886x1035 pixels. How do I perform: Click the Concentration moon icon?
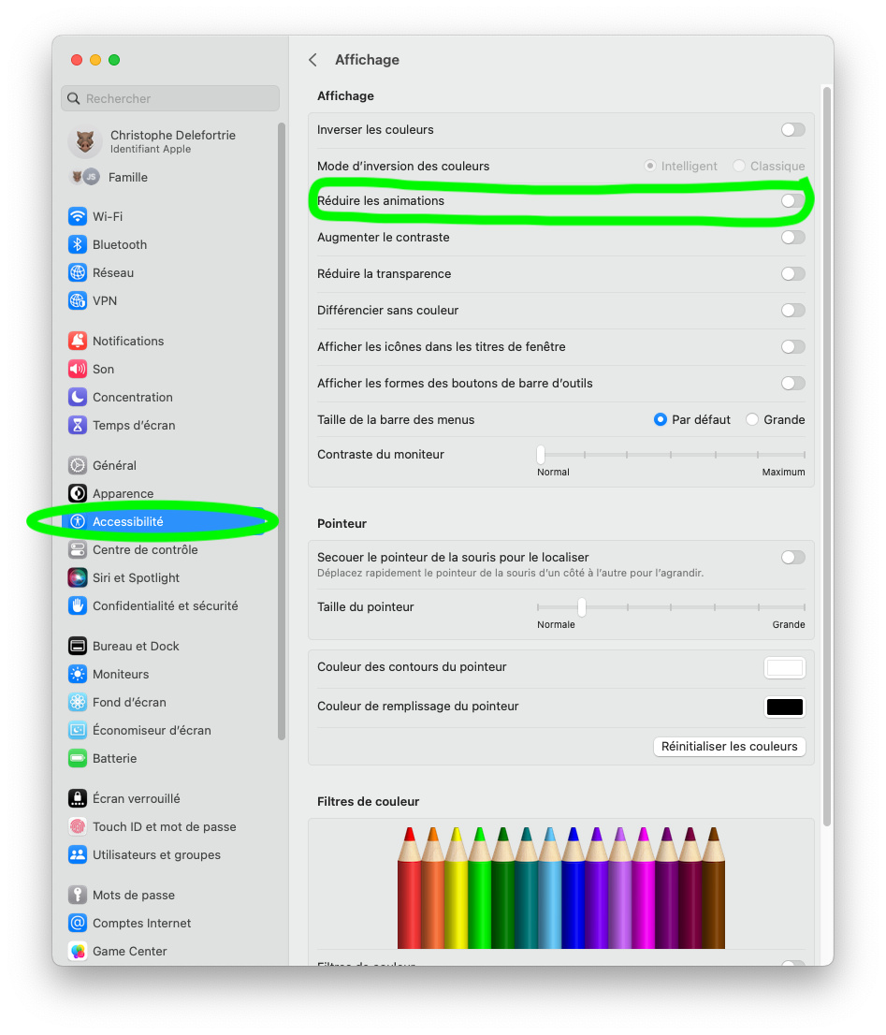pos(78,397)
